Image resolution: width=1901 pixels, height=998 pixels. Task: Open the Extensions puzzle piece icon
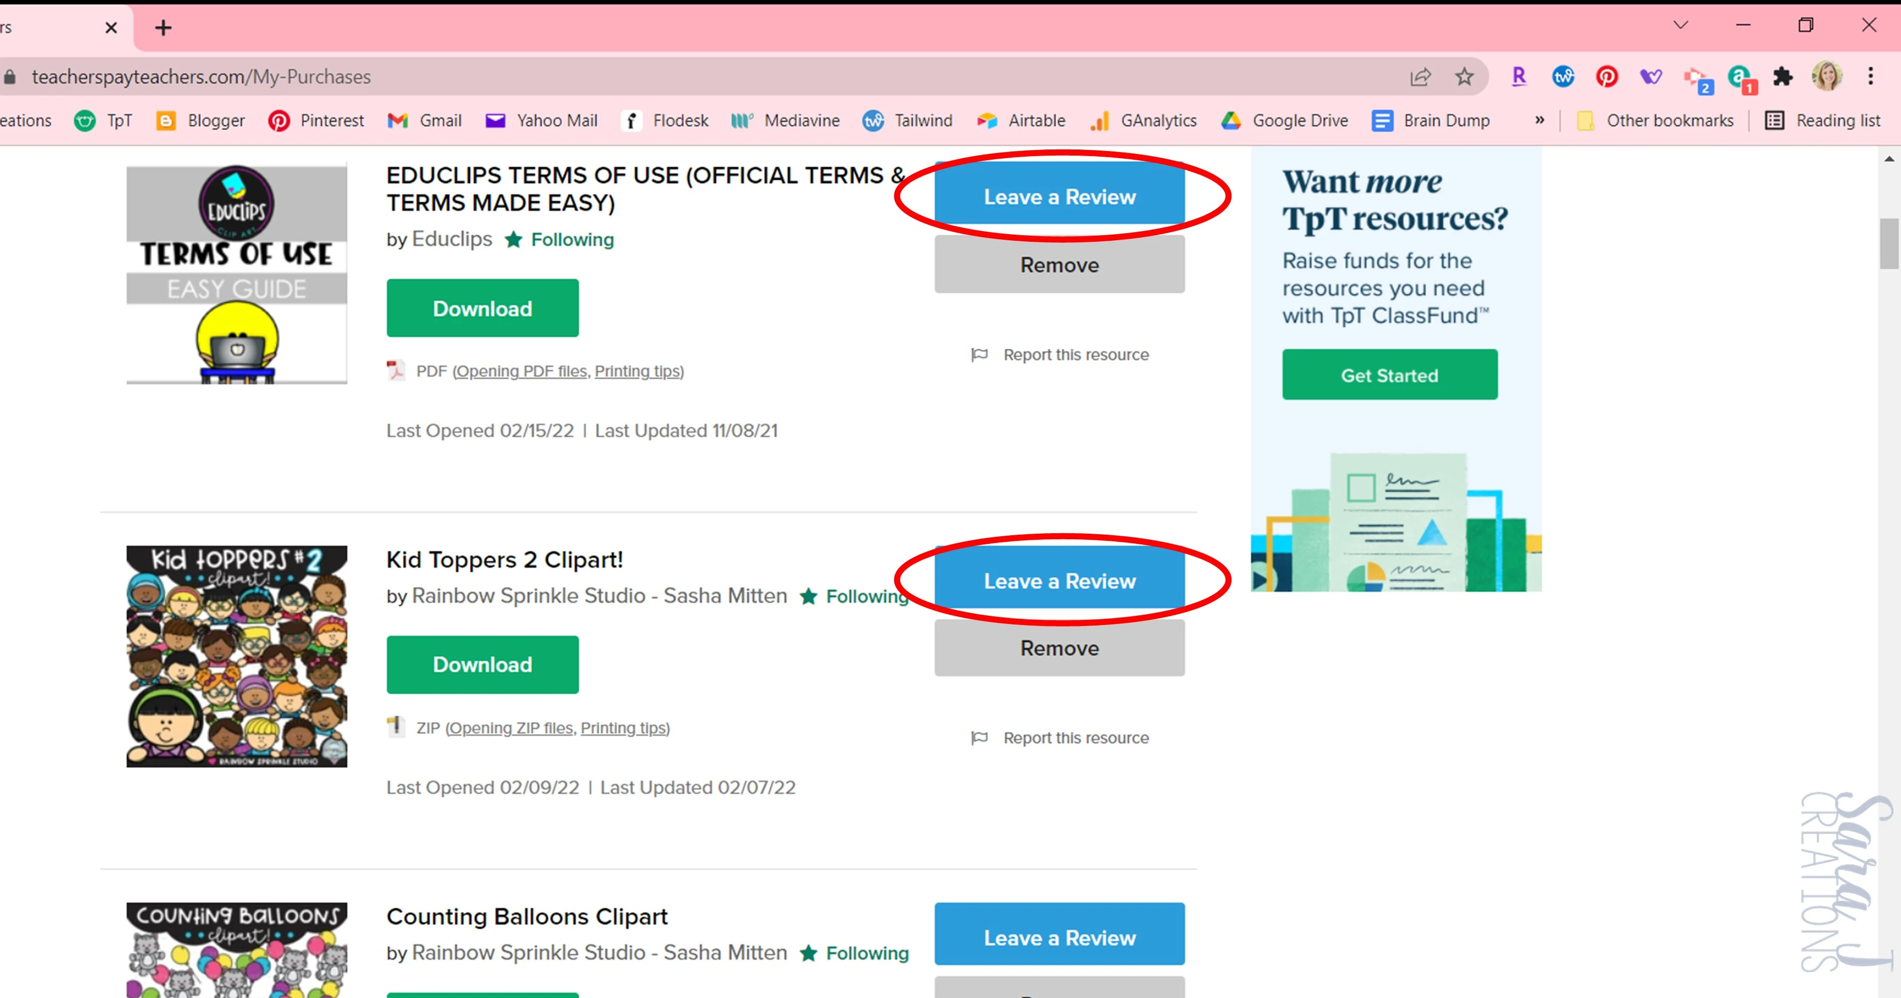1783,77
